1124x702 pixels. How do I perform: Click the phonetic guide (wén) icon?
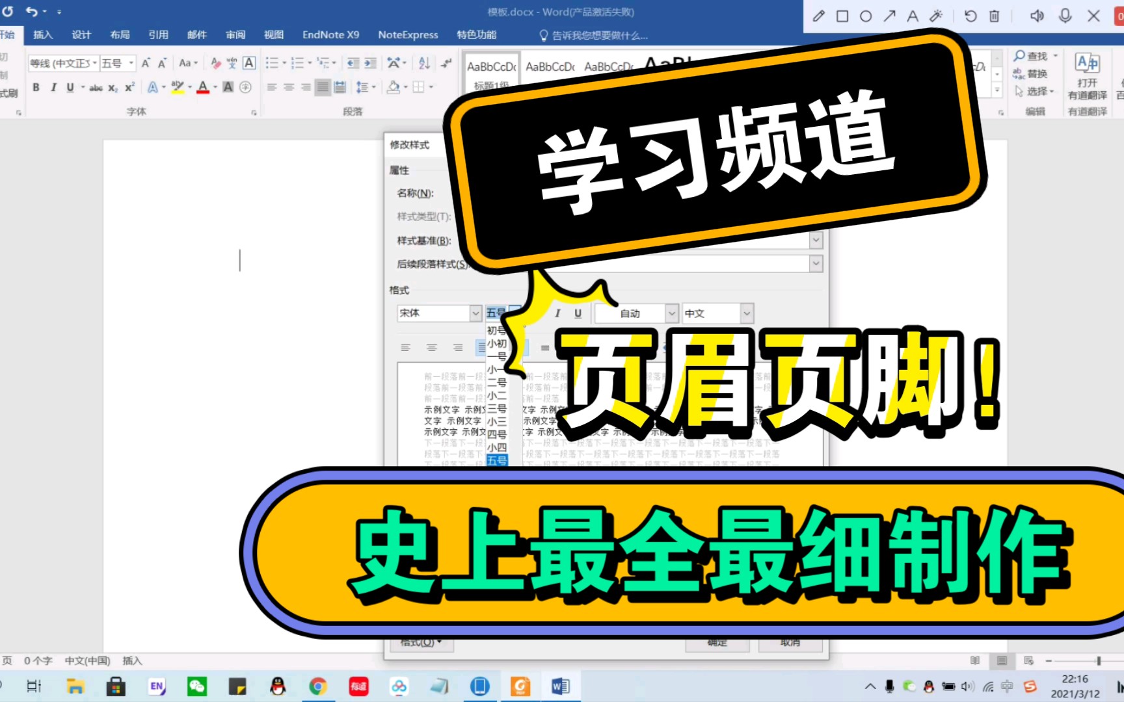[x=232, y=63]
